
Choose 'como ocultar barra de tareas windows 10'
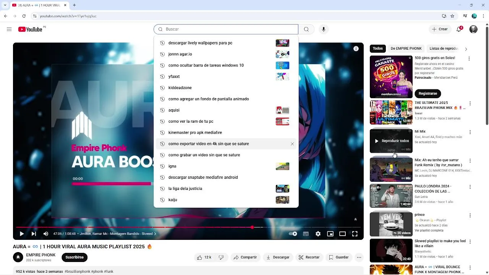(x=226, y=65)
